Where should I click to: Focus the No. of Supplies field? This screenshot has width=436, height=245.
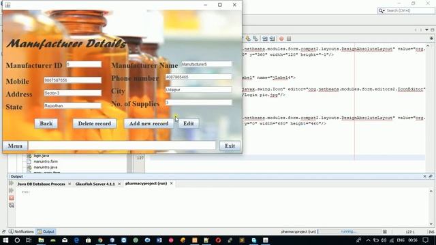pos(198,103)
